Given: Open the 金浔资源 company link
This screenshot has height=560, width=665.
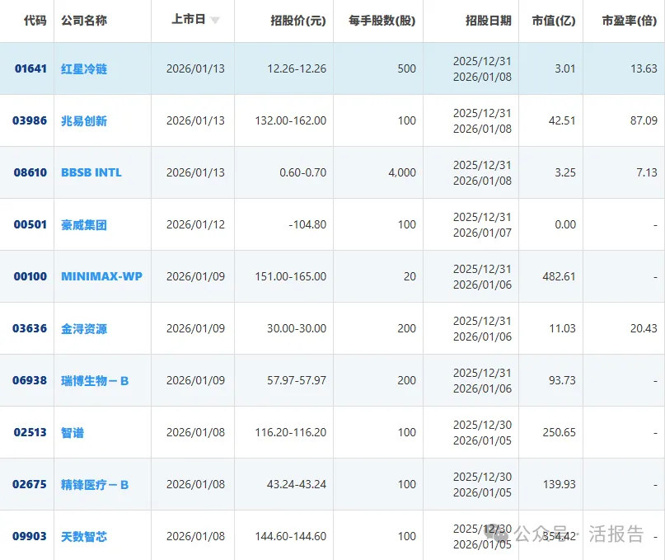Looking at the screenshot, I should [84, 328].
